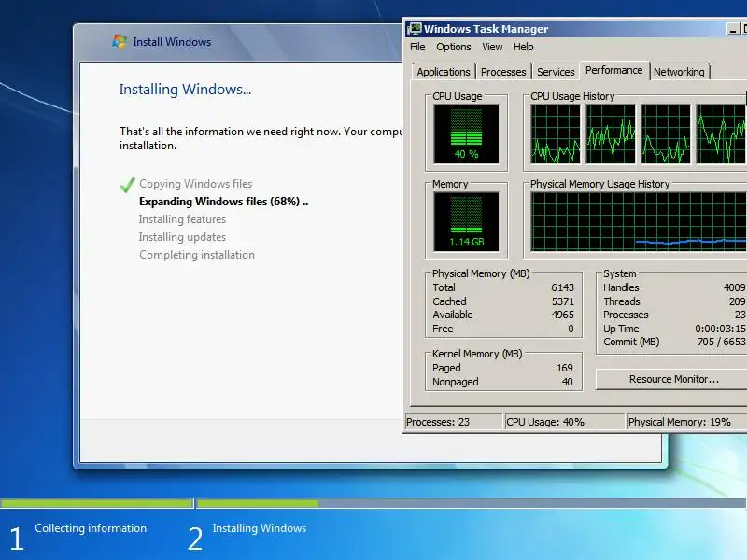Image resolution: width=747 pixels, height=560 pixels.
Task: Click the Windows Task Manager title icon
Action: (x=414, y=29)
